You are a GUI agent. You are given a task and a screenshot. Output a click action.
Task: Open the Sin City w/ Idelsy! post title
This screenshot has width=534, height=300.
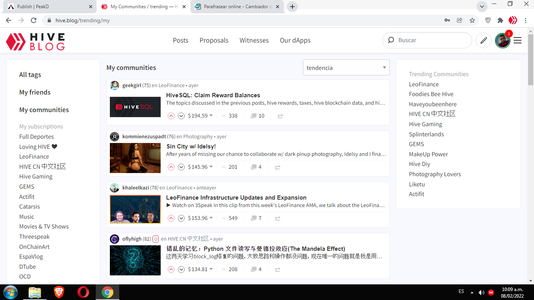coord(191,146)
